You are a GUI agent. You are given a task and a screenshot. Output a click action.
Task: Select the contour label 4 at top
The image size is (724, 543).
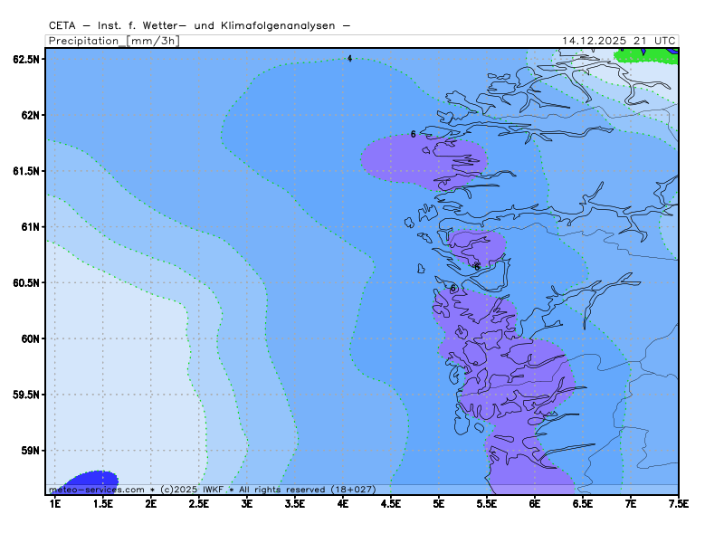coord(350,59)
